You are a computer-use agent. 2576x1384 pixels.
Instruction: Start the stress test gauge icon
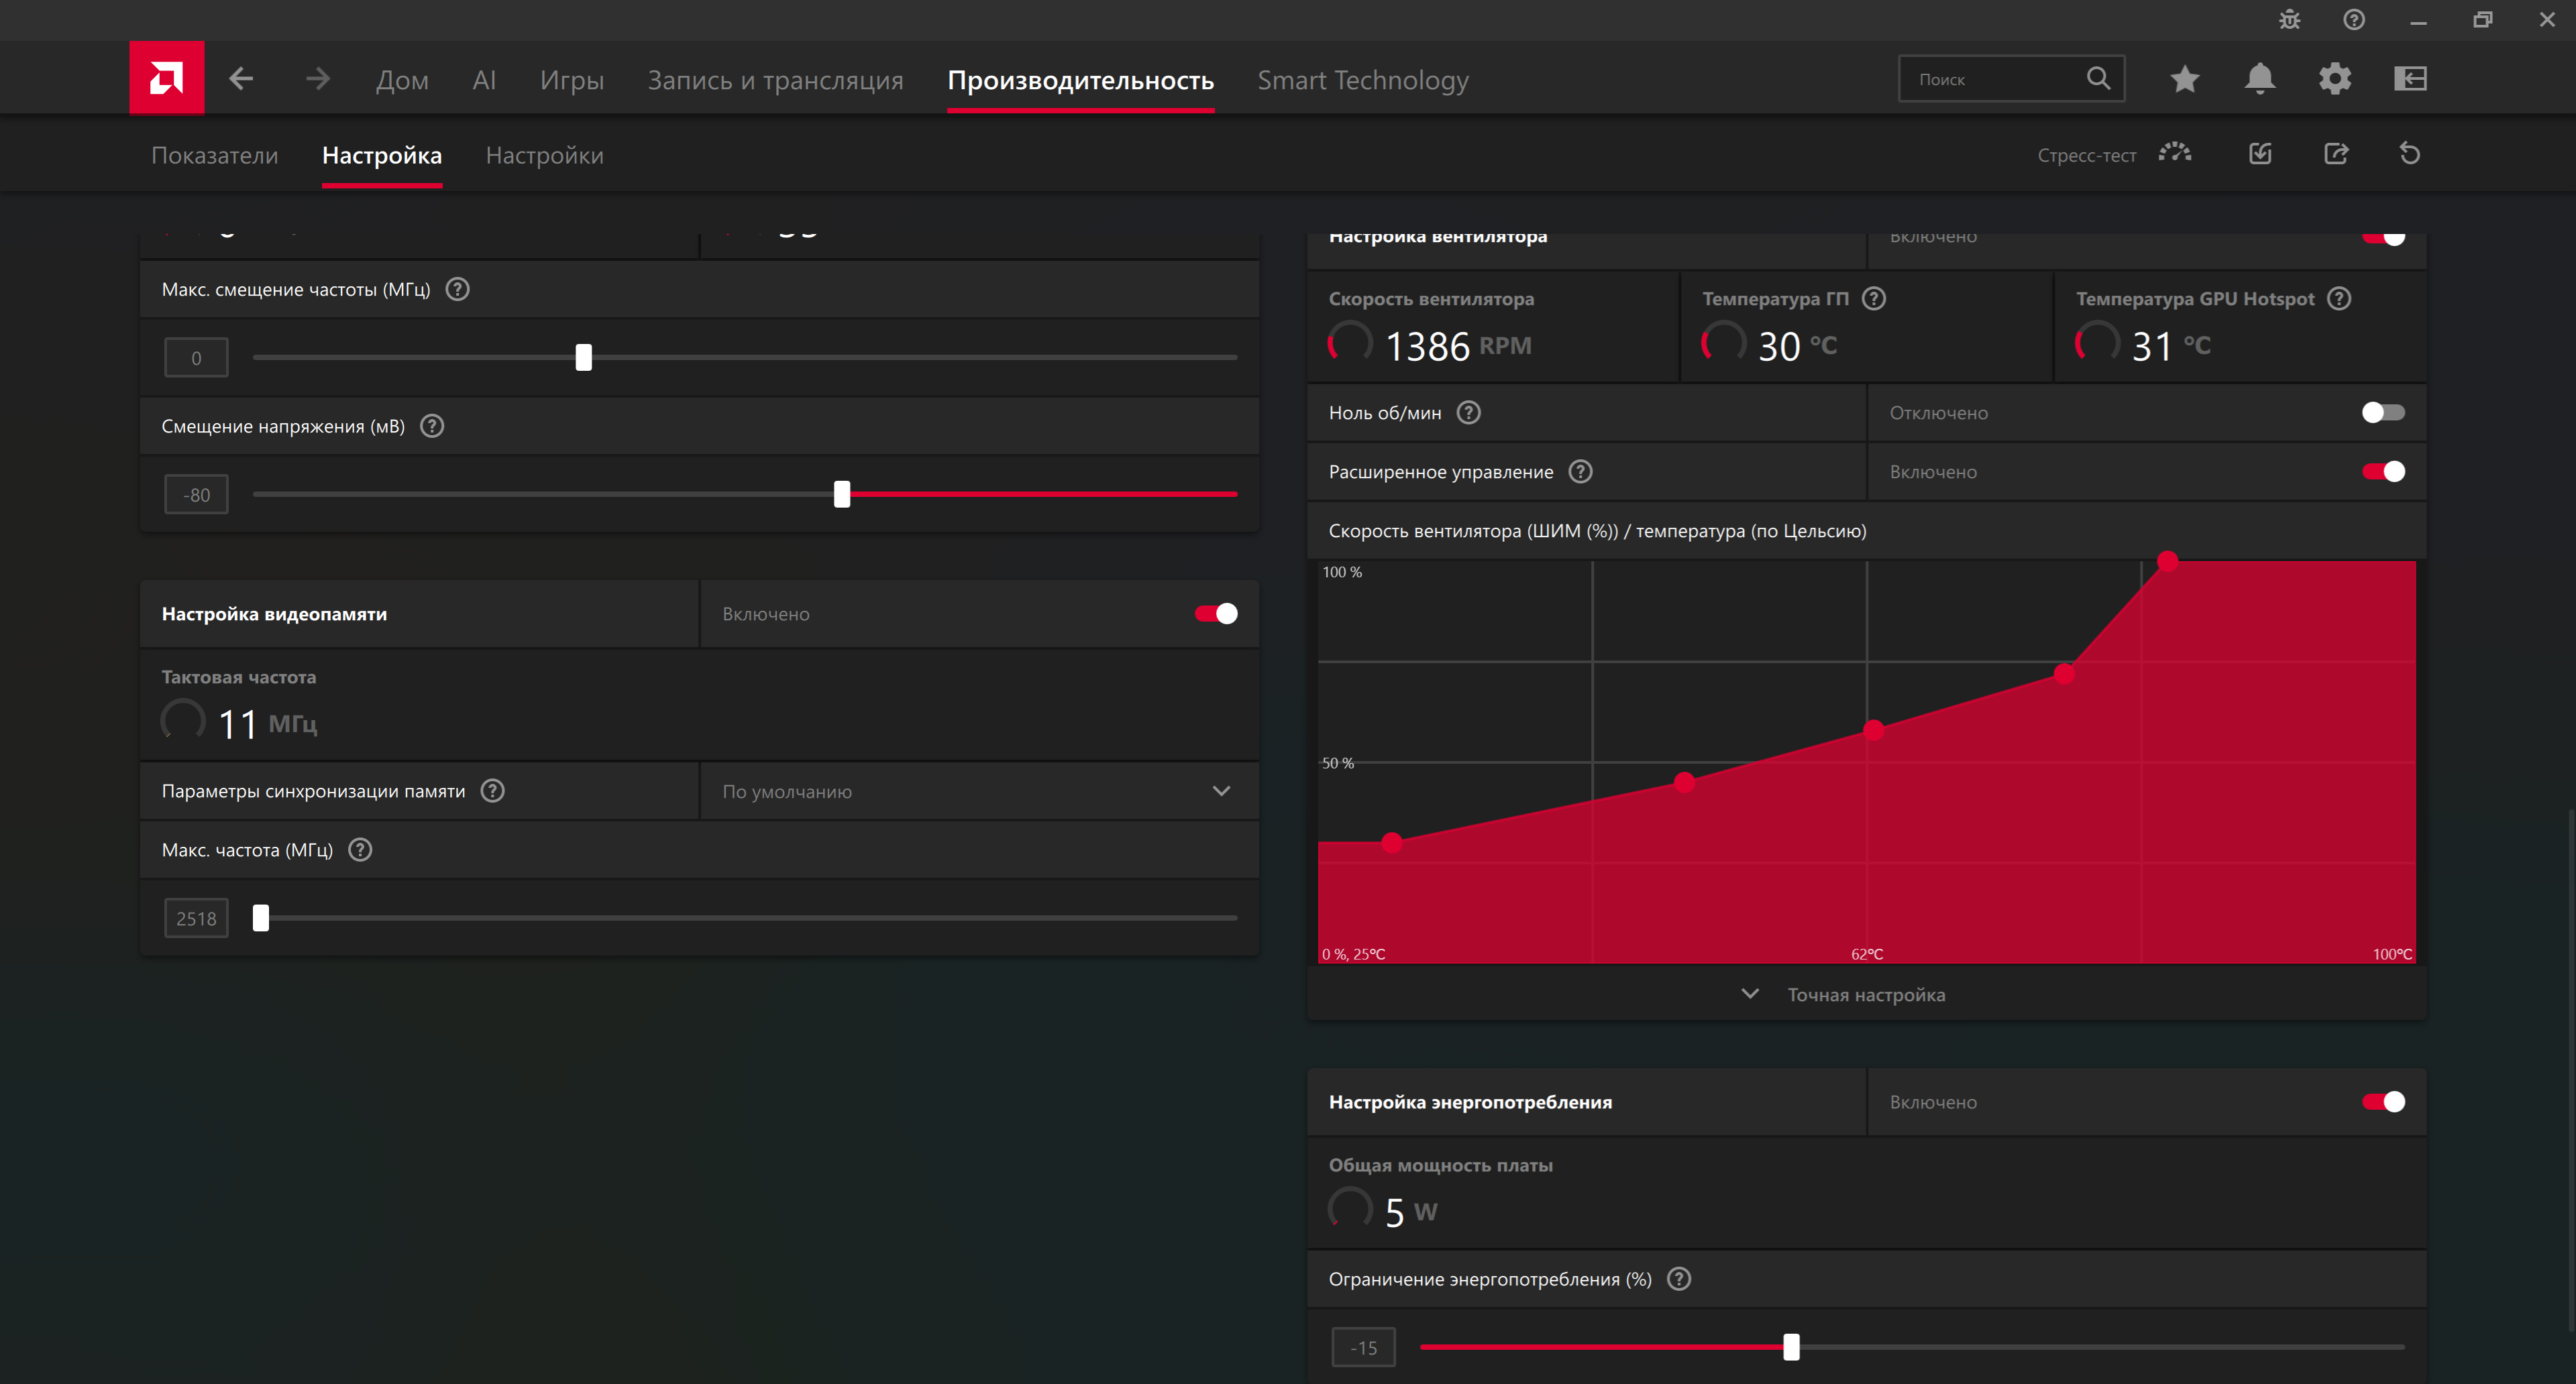pyautogui.click(x=2174, y=153)
